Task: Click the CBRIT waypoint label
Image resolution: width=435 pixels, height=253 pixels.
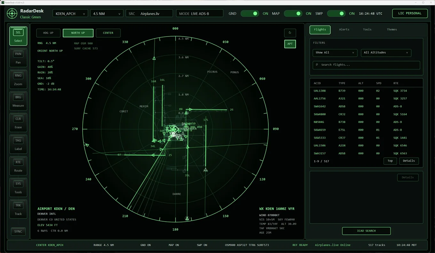Action: (124, 111)
